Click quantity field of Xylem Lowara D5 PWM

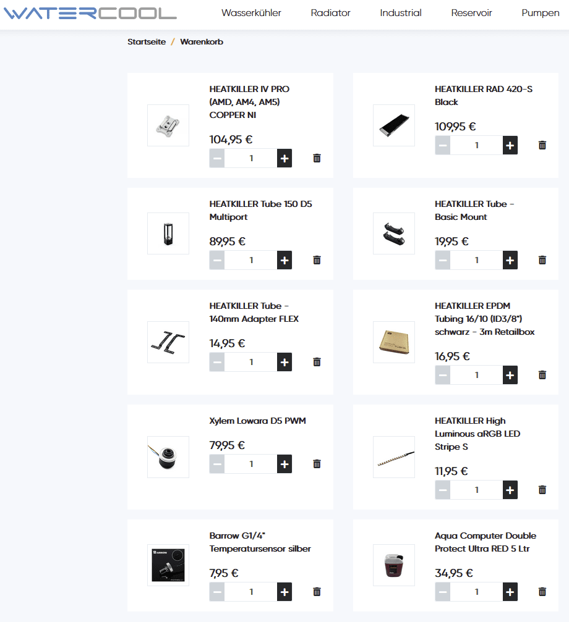coord(251,464)
